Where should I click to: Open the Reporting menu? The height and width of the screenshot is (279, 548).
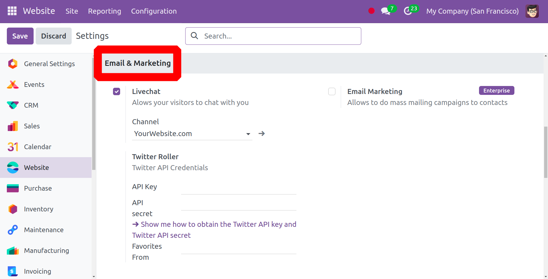[x=104, y=11]
